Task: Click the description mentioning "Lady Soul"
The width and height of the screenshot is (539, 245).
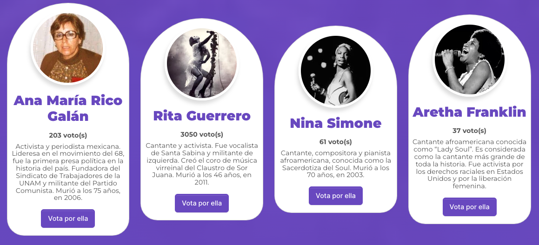Action: (469, 164)
